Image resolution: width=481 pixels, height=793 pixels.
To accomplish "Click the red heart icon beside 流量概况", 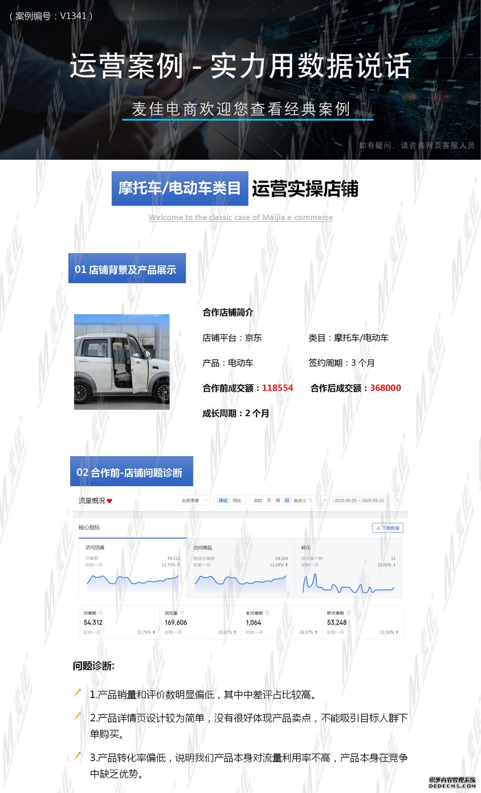I will point(109,501).
